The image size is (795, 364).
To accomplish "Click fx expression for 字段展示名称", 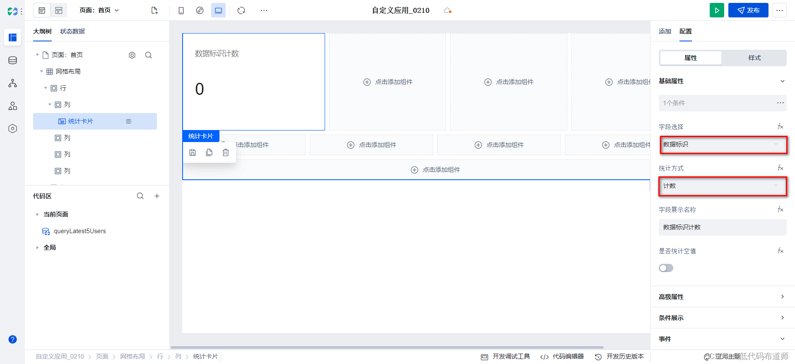I will pos(781,209).
